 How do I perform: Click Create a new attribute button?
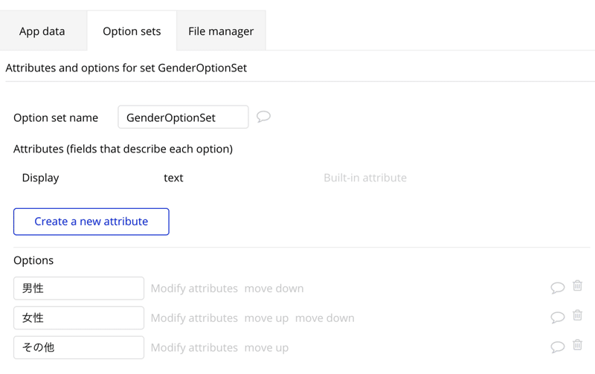[x=91, y=222]
